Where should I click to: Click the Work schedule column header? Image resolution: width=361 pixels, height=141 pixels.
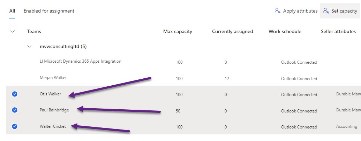click(x=285, y=31)
